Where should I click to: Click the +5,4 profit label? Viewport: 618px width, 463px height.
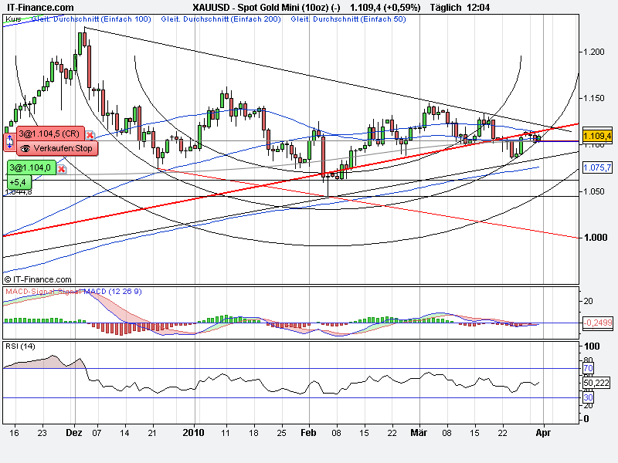(18, 182)
